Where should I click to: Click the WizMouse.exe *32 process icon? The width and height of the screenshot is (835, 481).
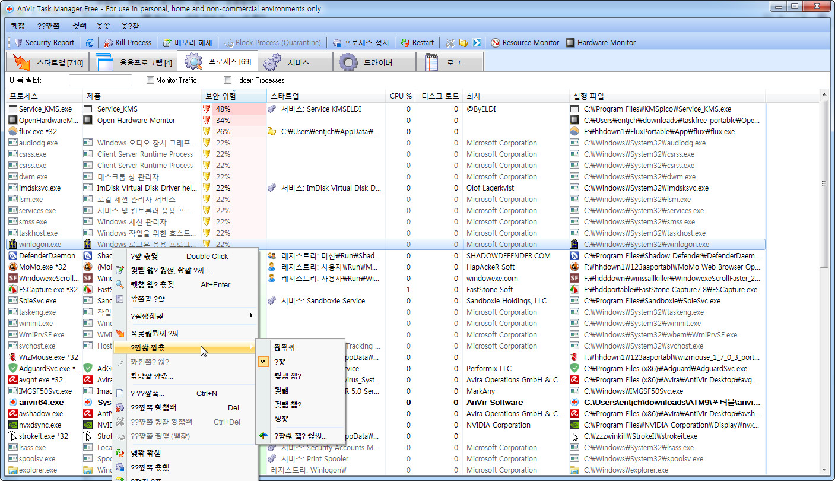(x=13, y=357)
